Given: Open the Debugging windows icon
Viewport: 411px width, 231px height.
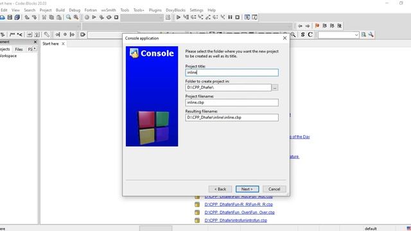Looking at the screenshot, I should [x=247, y=17].
